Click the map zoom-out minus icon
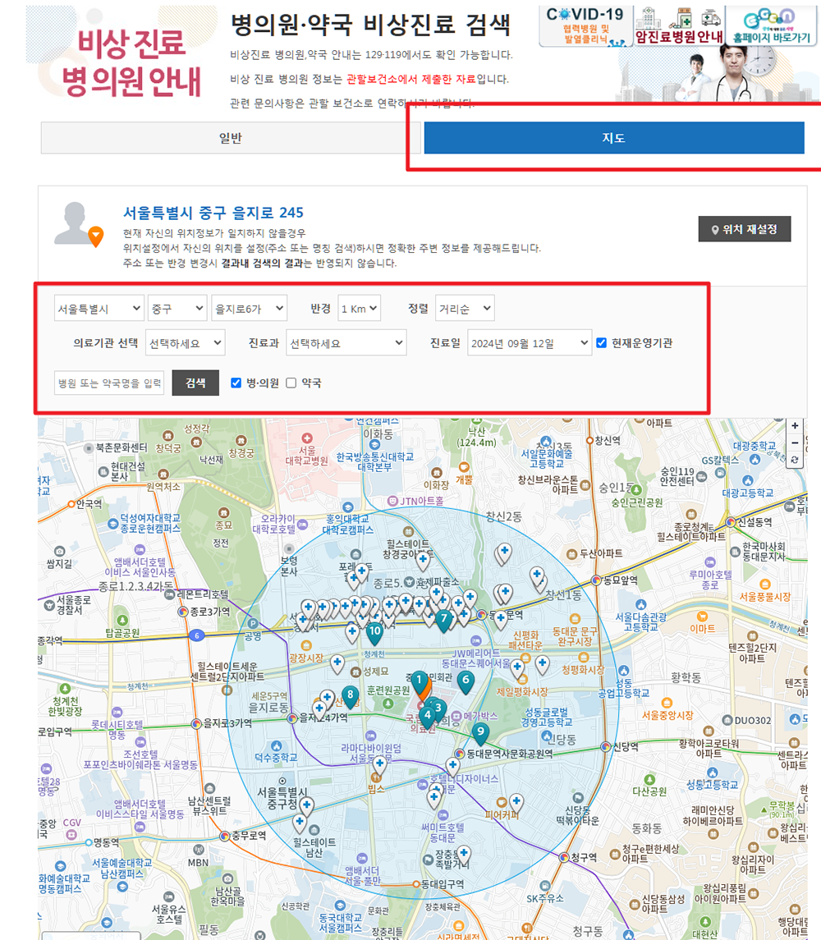The width and height of the screenshot is (821, 940). click(795, 442)
